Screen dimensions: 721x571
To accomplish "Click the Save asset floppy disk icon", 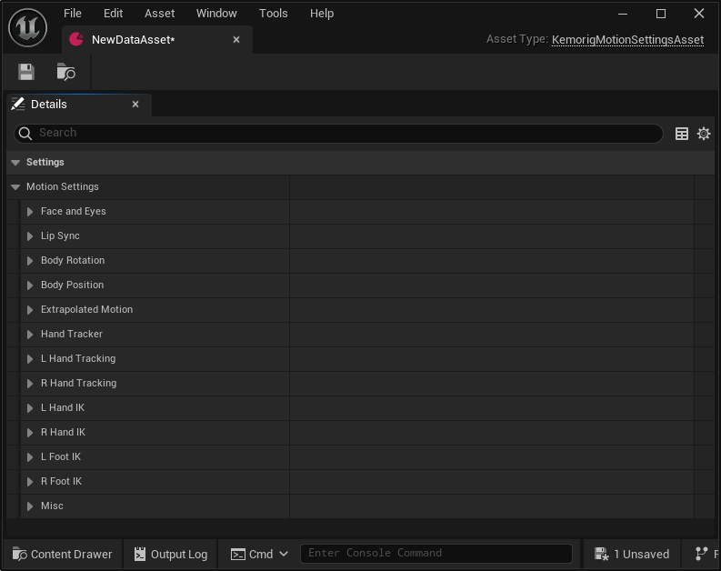I will (26, 72).
